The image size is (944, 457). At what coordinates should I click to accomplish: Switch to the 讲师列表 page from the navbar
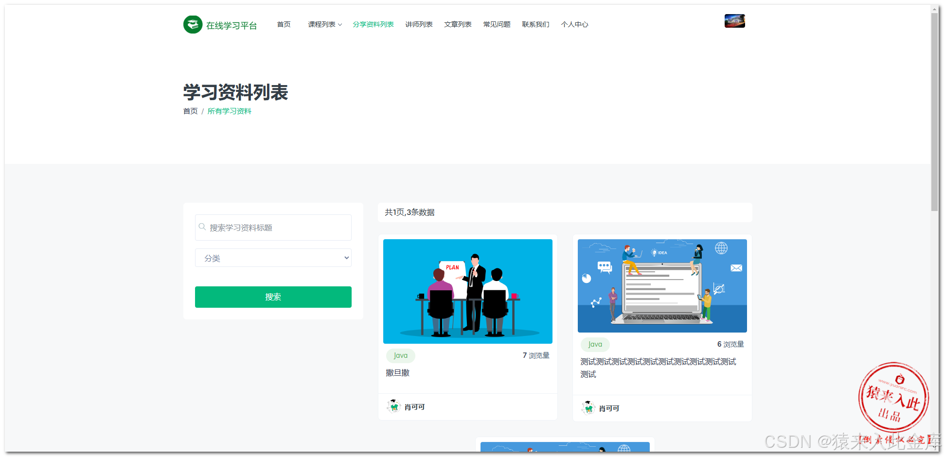tap(419, 24)
